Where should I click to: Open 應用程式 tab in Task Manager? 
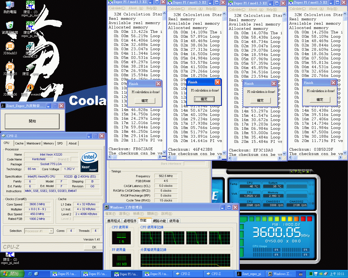(114, 221)
